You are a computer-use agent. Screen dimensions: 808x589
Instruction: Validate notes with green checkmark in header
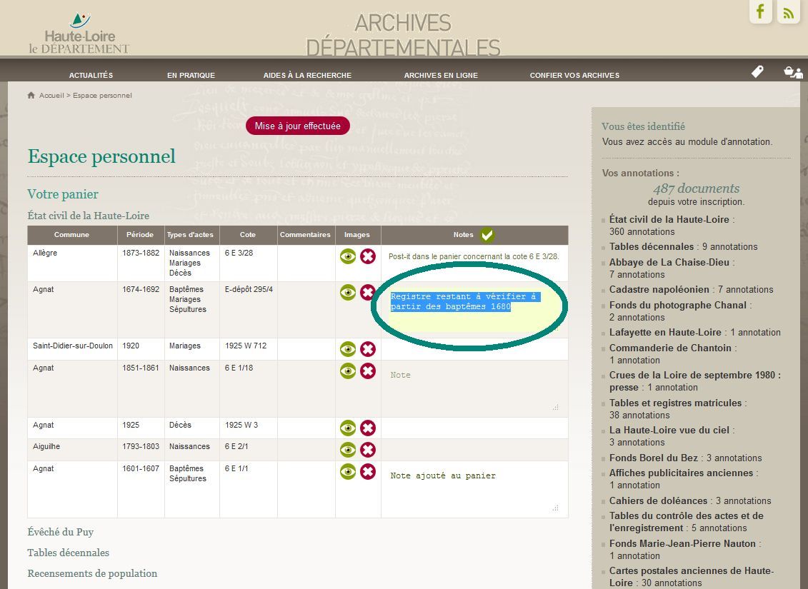(x=487, y=235)
